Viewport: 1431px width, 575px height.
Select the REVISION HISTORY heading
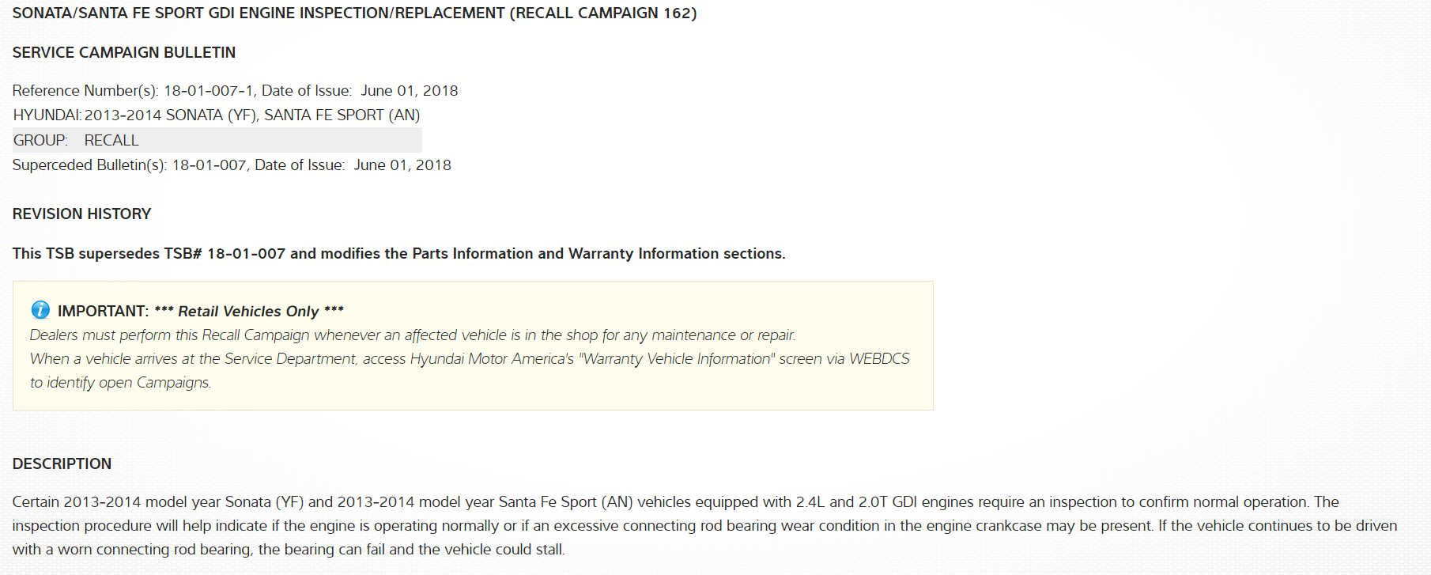81,214
